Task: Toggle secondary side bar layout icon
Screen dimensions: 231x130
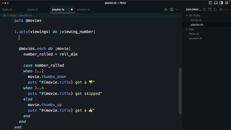Action: (x=221, y=3)
